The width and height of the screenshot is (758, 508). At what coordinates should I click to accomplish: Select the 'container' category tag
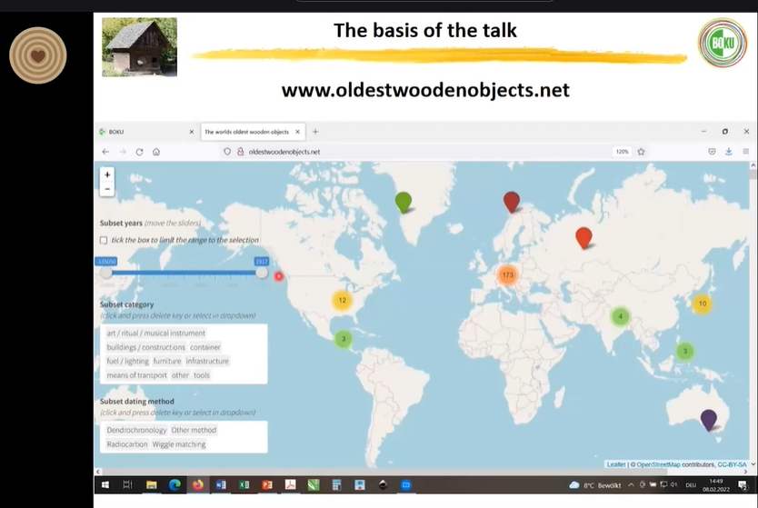point(205,347)
